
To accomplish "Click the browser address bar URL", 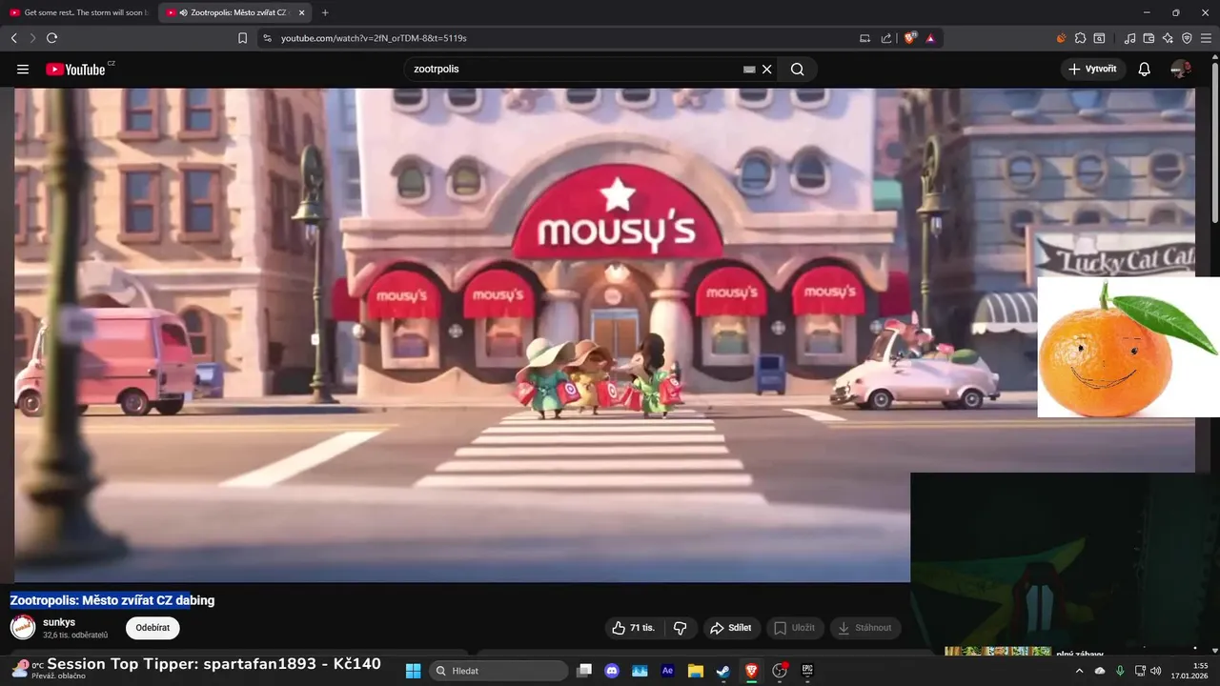I will [x=374, y=38].
